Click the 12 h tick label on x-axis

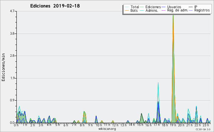(x=115, y=125)
